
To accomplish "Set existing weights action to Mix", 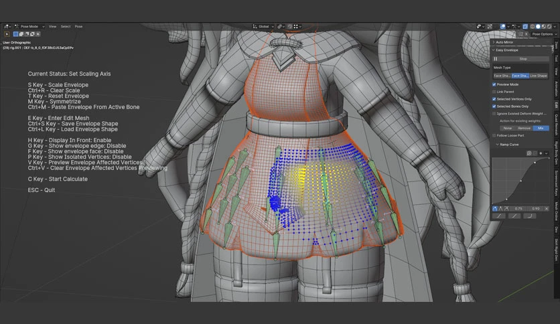I will pyautogui.click(x=541, y=128).
